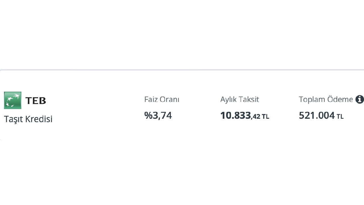Click the green TEB bank logo
Image resolution: width=364 pixels, height=205 pixels.
click(x=13, y=100)
